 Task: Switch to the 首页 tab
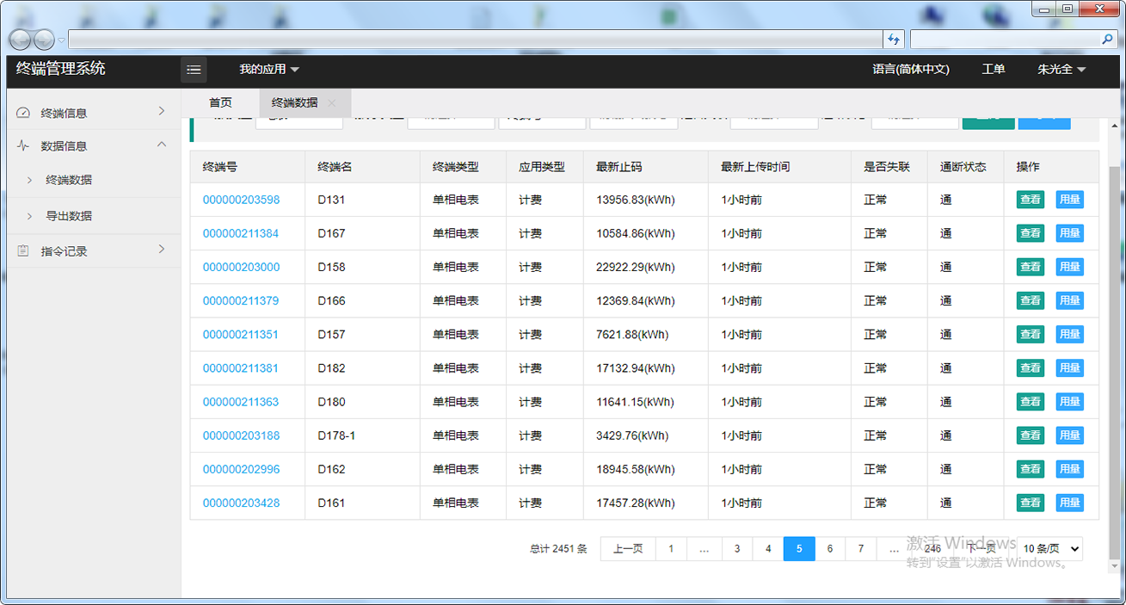pyautogui.click(x=220, y=102)
